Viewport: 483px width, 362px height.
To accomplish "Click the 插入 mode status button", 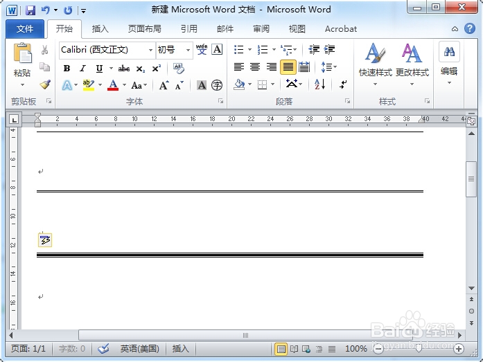I will 180,348.
